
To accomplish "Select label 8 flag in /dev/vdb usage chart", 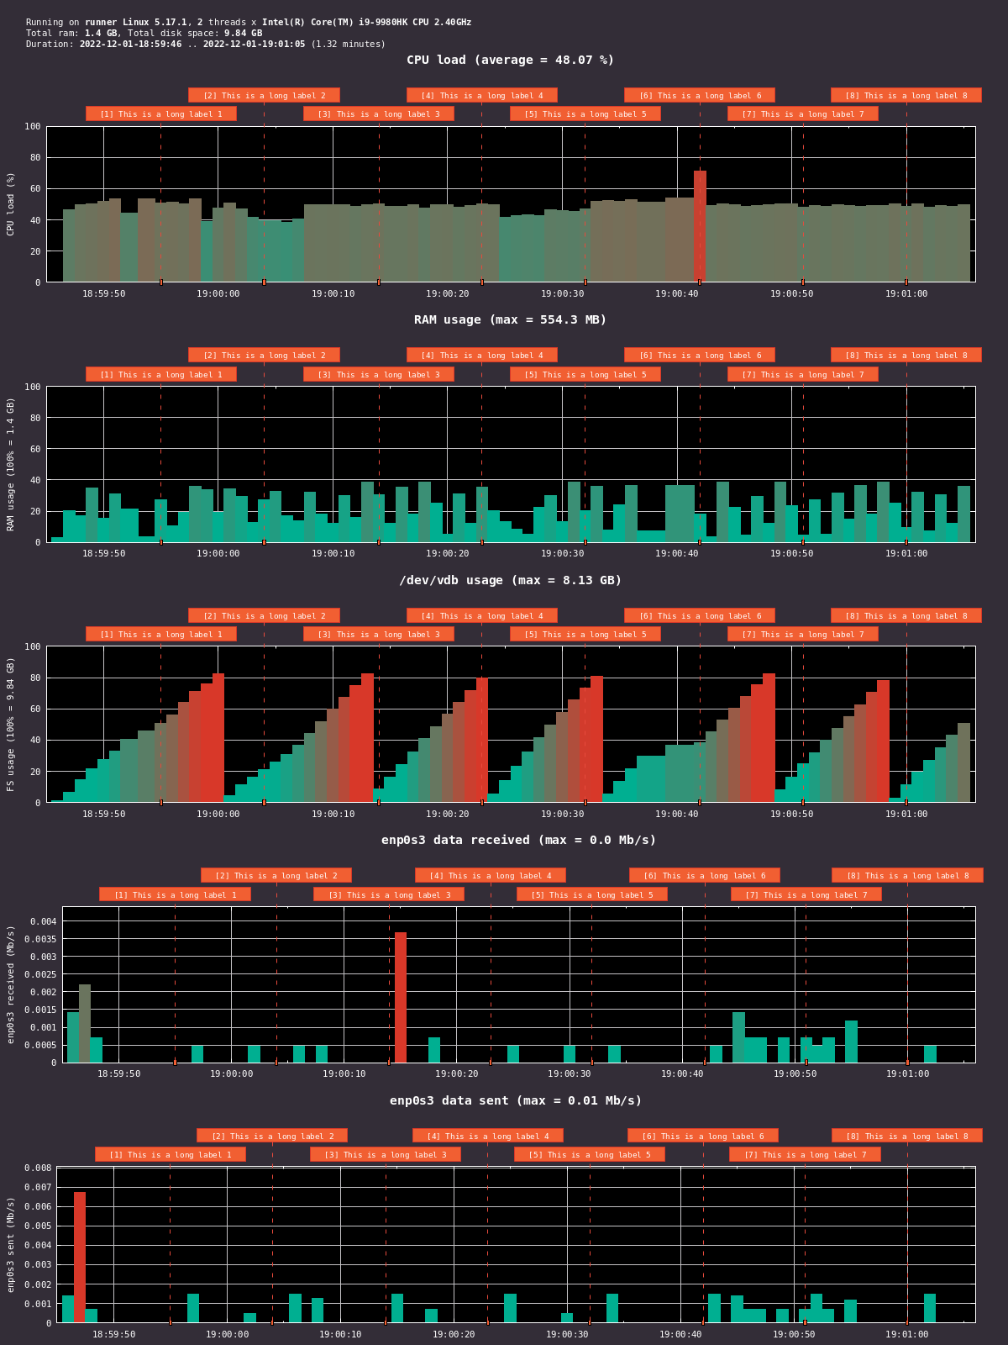I will pos(906,616).
